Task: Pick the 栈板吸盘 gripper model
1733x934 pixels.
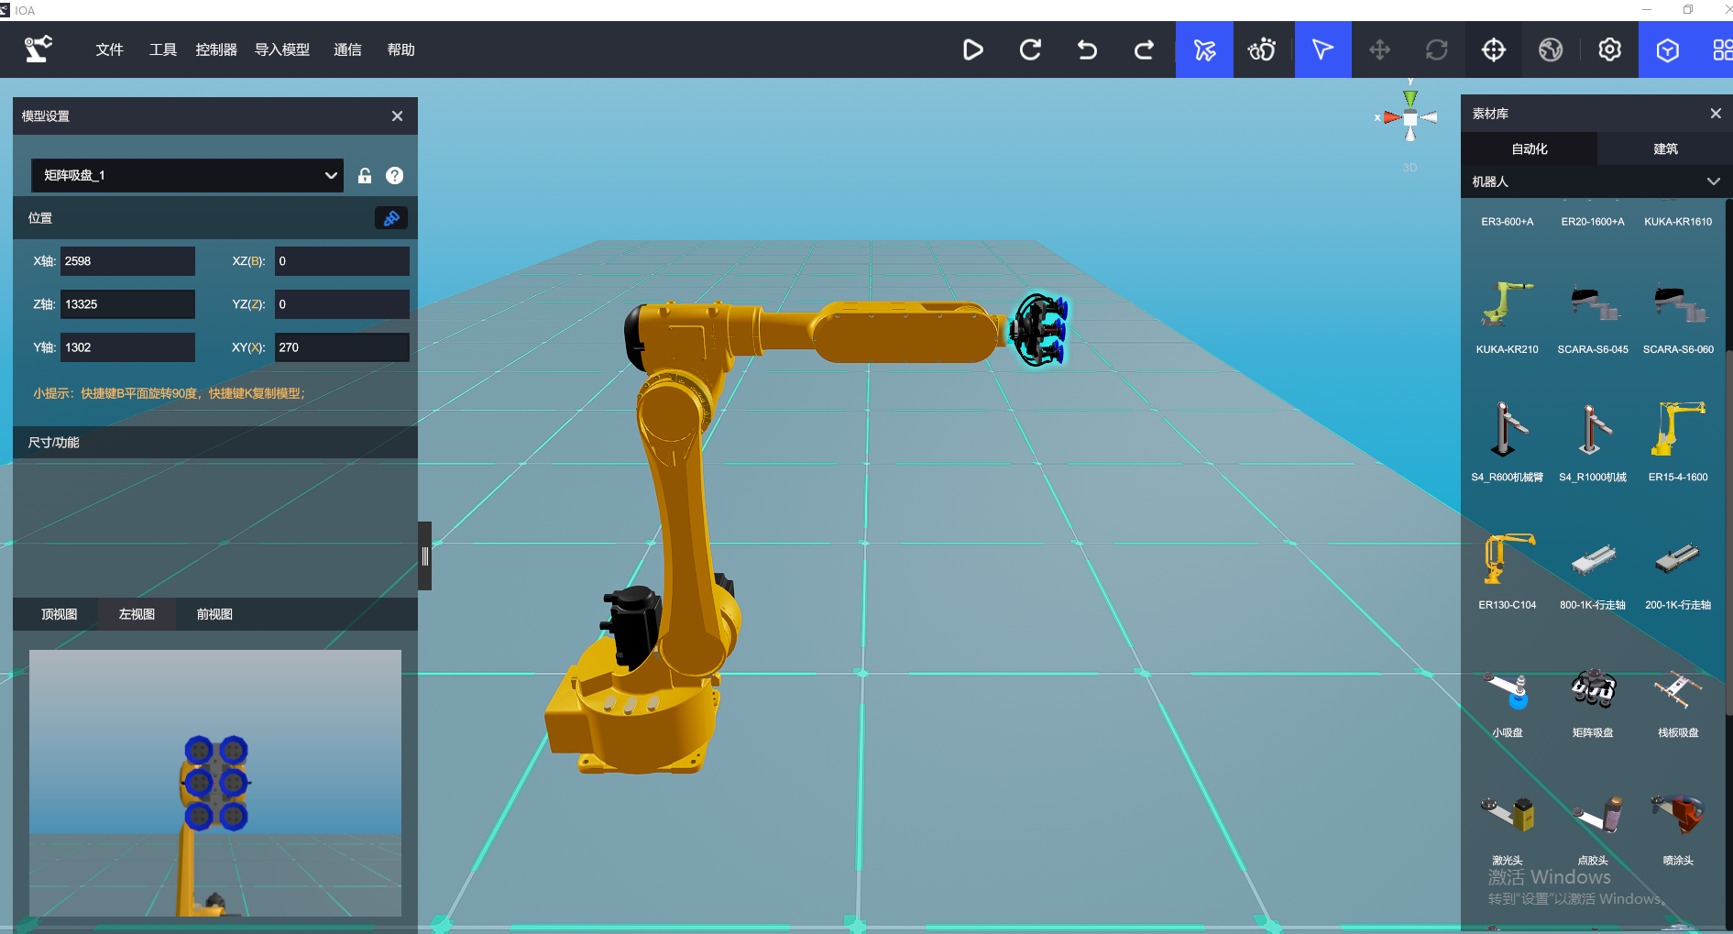Action: click(x=1678, y=701)
